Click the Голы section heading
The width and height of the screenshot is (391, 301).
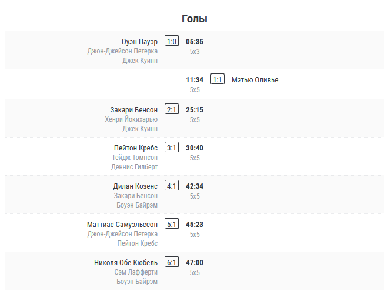click(195, 19)
